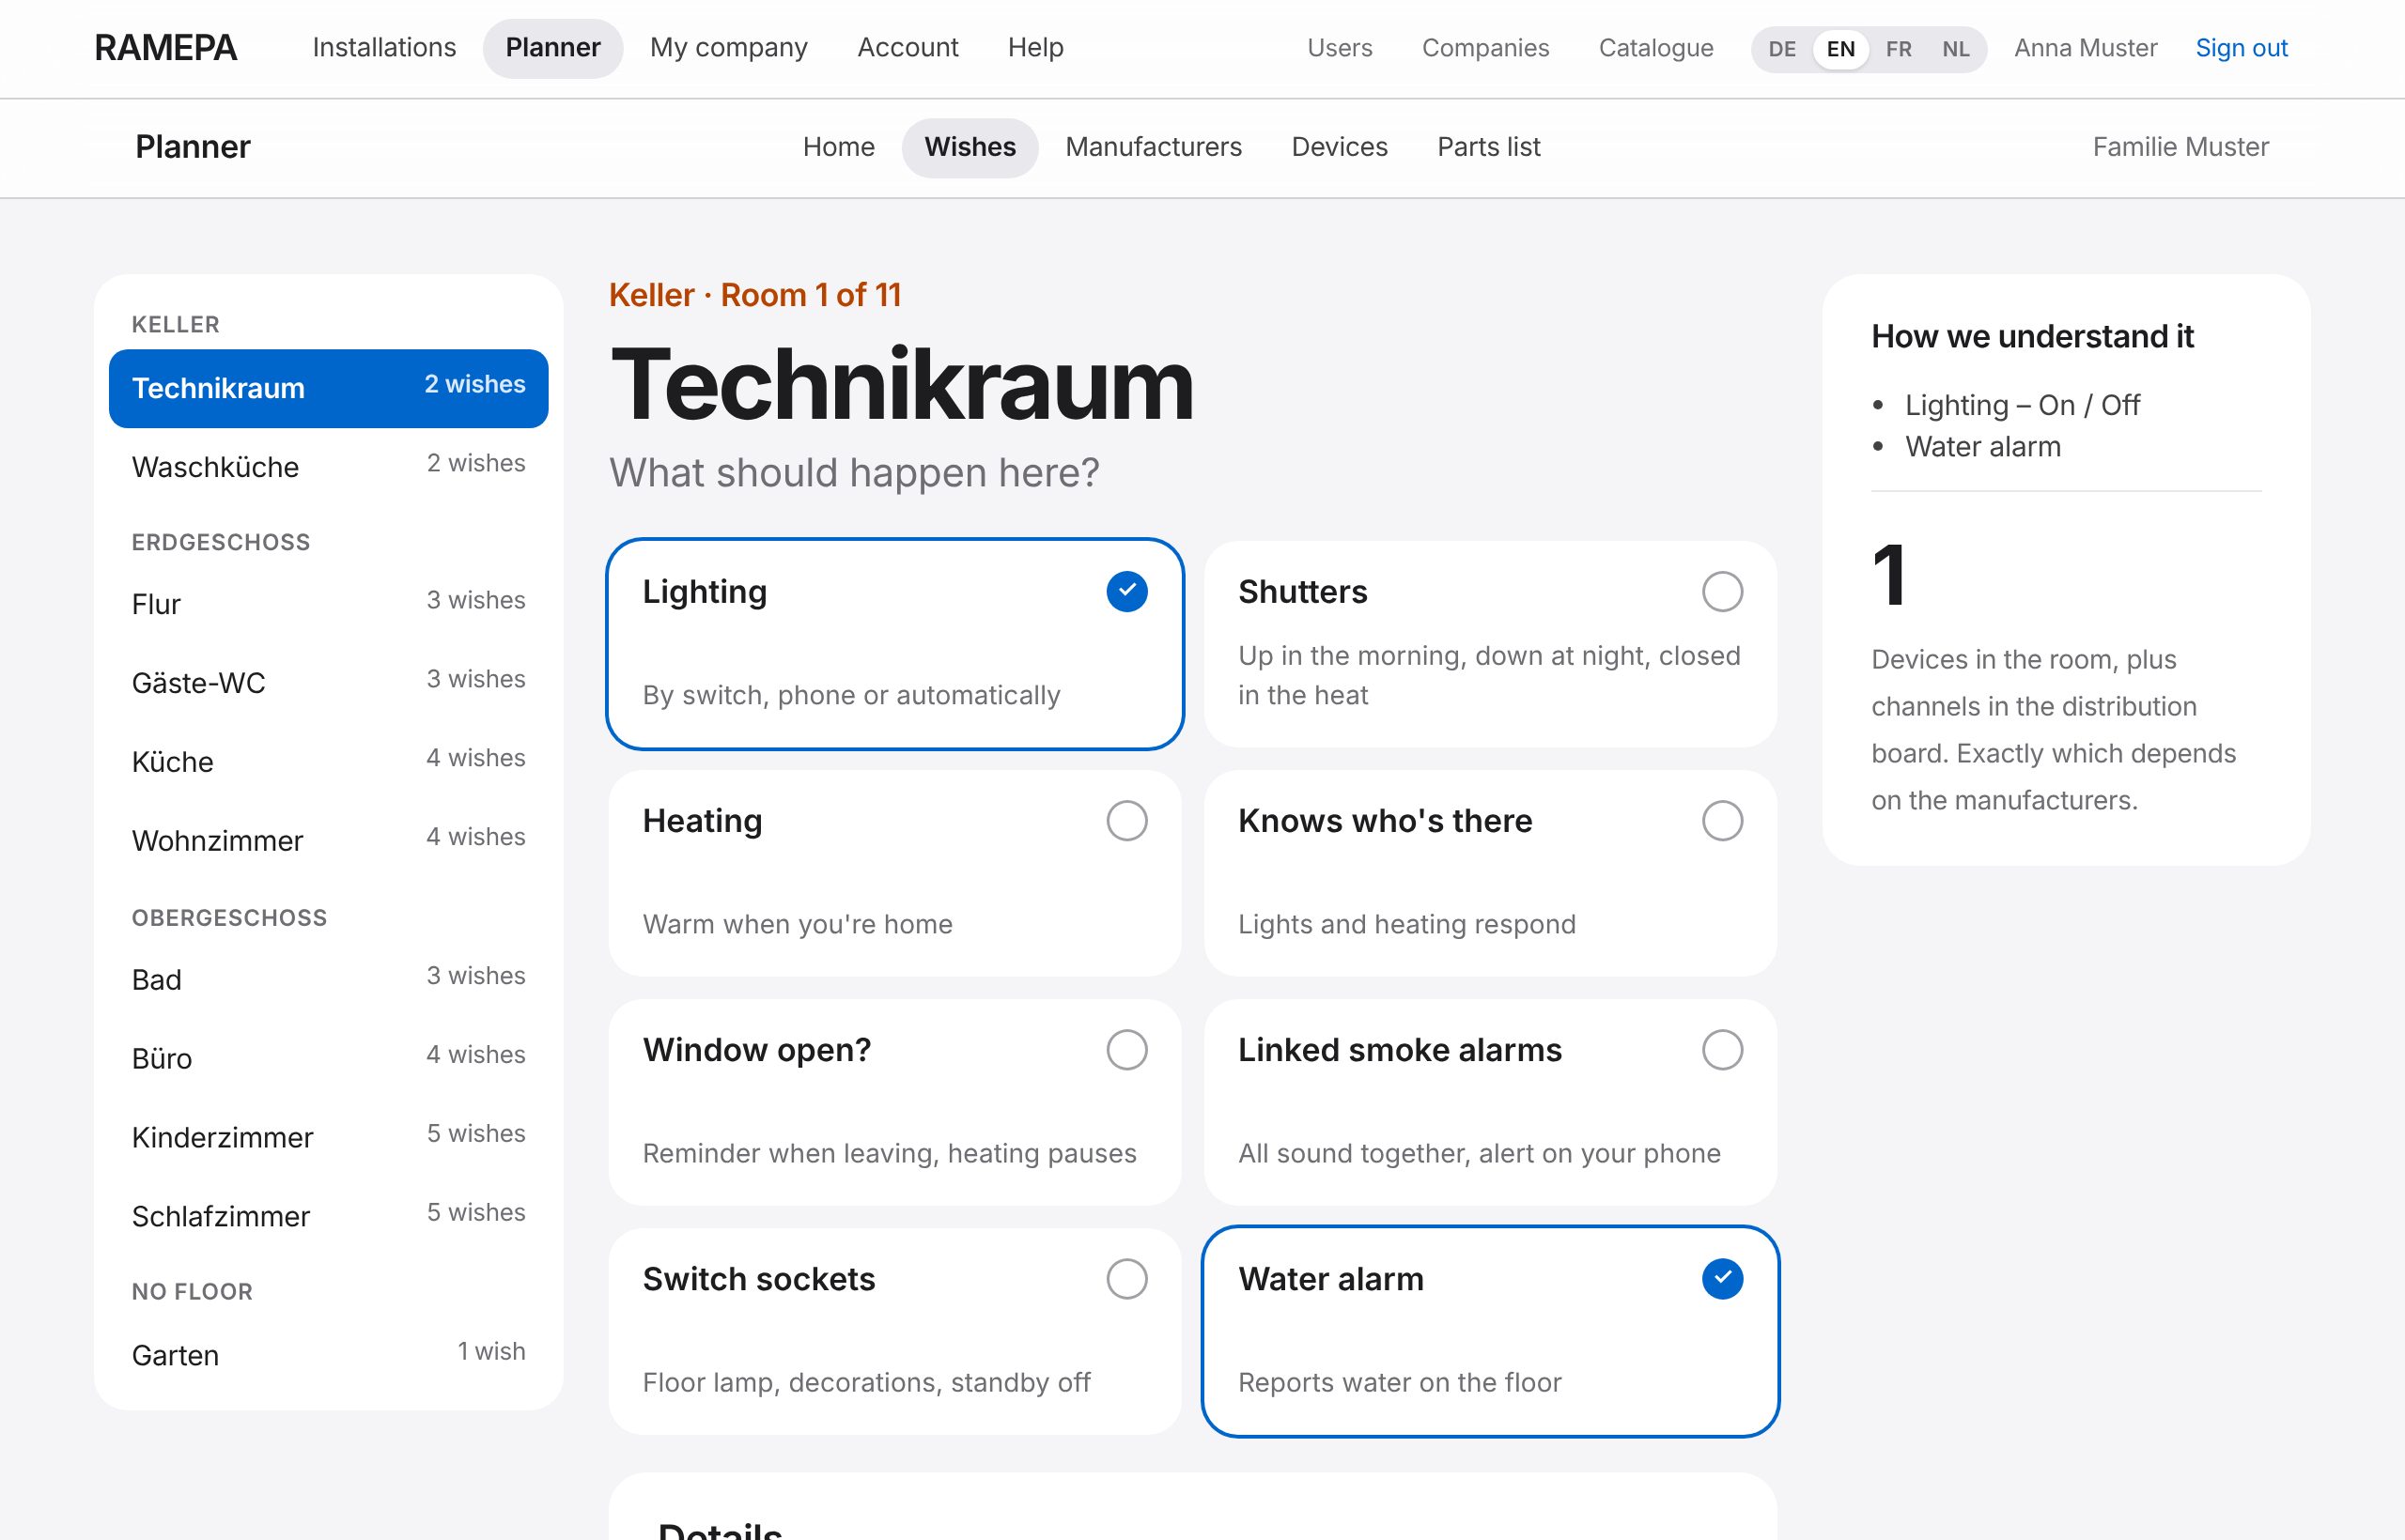Open the Wohnzimmer room
This screenshot has height=1540, width=2405.
pos(328,840)
